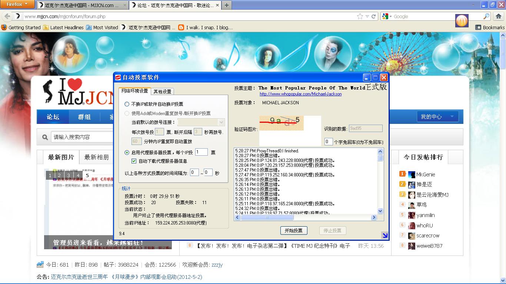The image size is (506, 284).
Task: Uncheck the 自动下载代理服务器信息 checkbox
Action: point(134,161)
